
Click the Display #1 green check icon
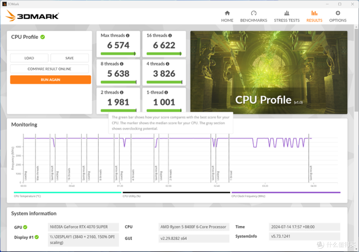[x=37, y=237]
